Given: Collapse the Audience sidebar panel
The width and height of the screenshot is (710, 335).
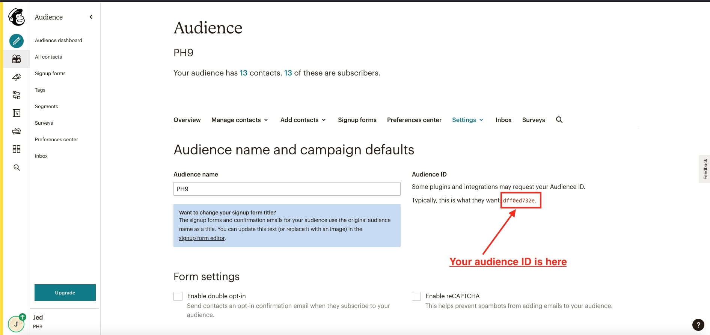Looking at the screenshot, I should 91,17.
